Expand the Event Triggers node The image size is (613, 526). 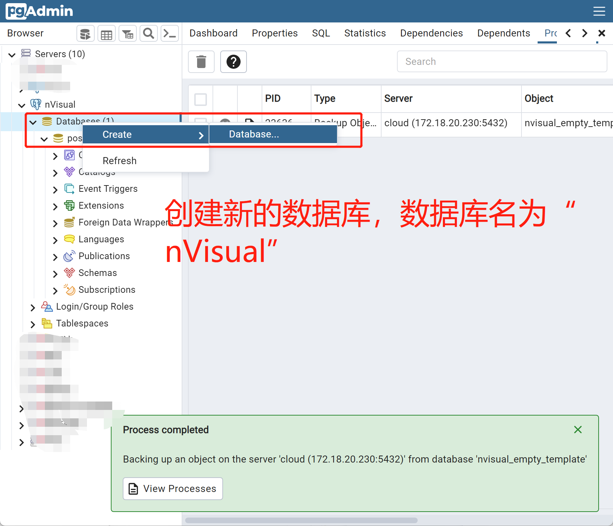[55, 190]
